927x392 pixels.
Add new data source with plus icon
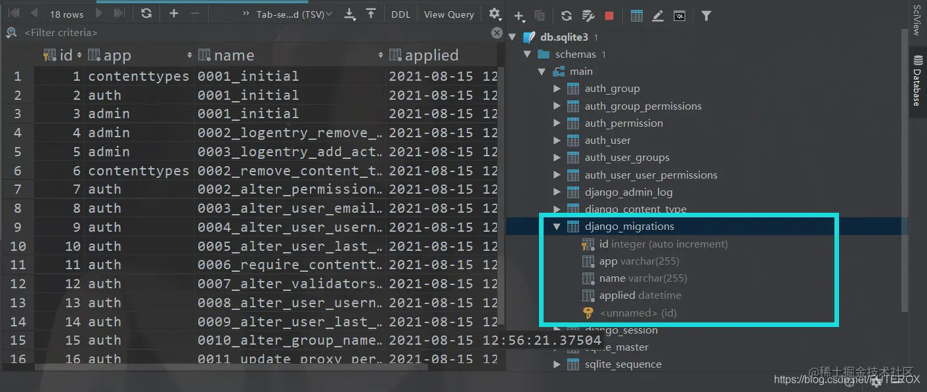pyautogui.click(x=519, y=16)
